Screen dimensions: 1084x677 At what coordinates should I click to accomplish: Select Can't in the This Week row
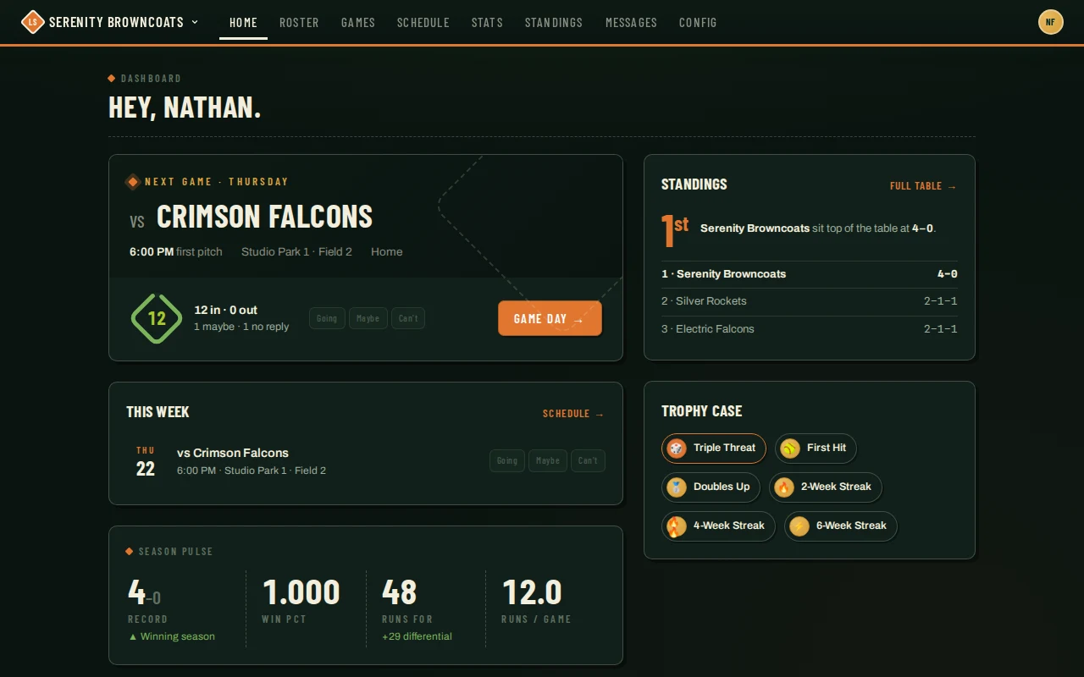click(589, 461)
